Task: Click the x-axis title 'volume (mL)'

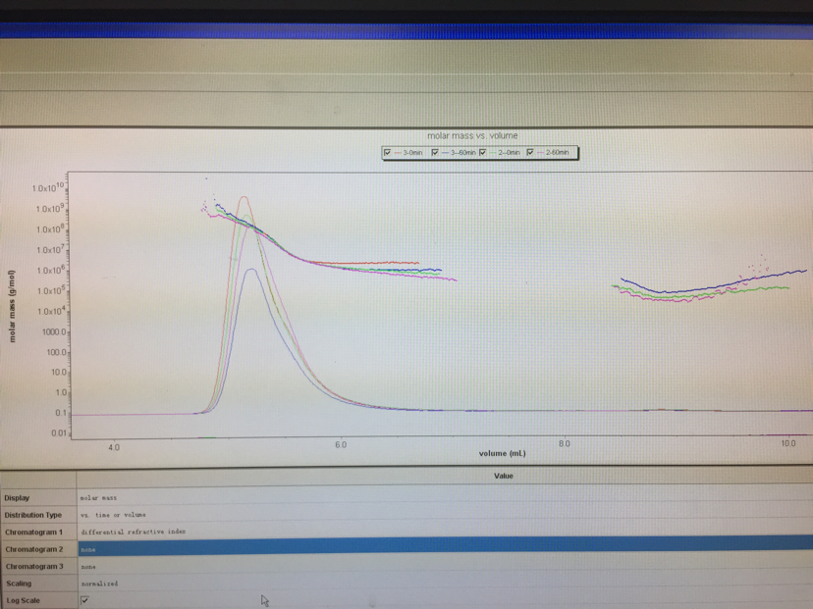Action: click(x=502, y=453)
